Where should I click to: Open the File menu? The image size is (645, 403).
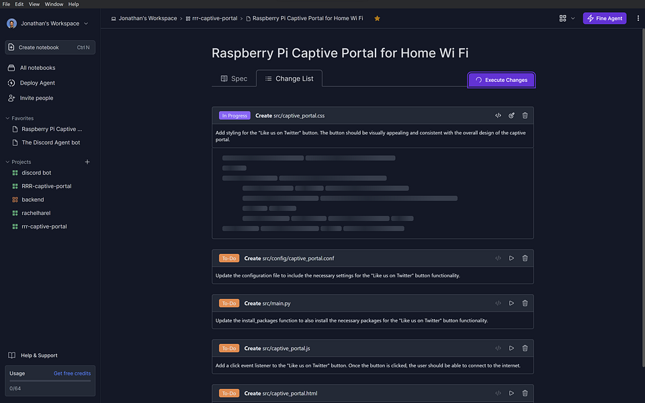6,4
